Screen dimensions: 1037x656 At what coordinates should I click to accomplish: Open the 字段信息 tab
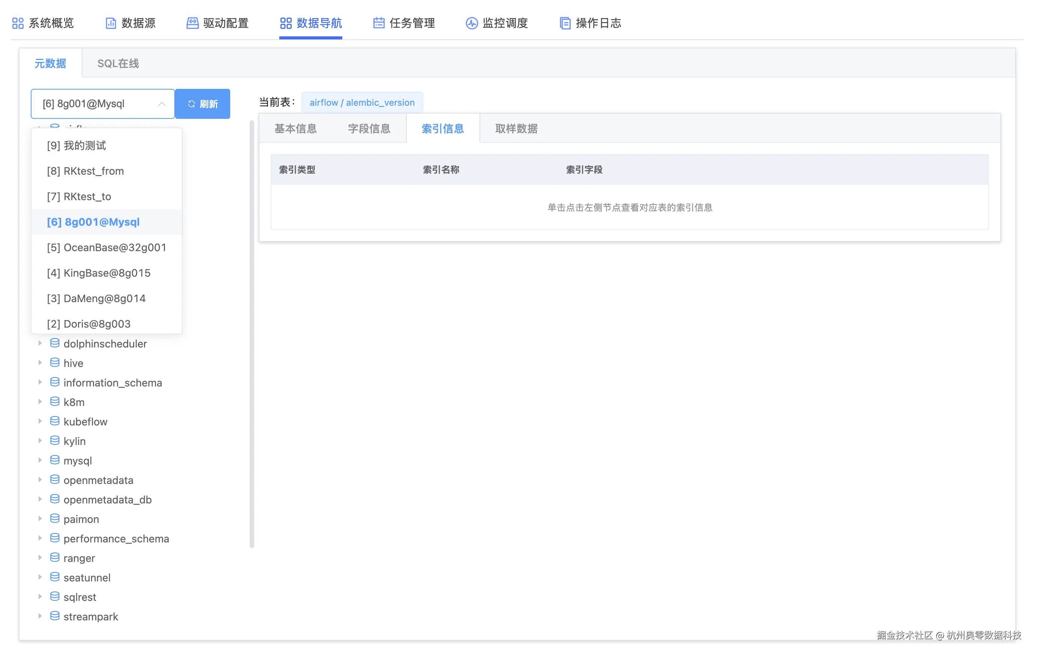point(369,128)
